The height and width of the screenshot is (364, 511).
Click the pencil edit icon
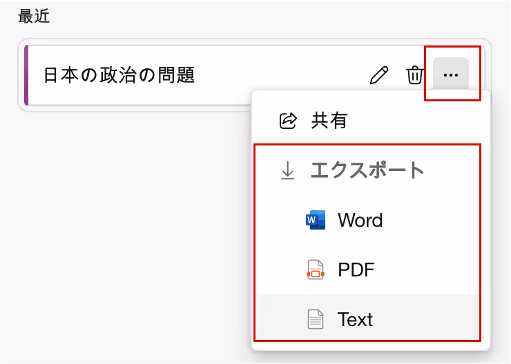379,75
